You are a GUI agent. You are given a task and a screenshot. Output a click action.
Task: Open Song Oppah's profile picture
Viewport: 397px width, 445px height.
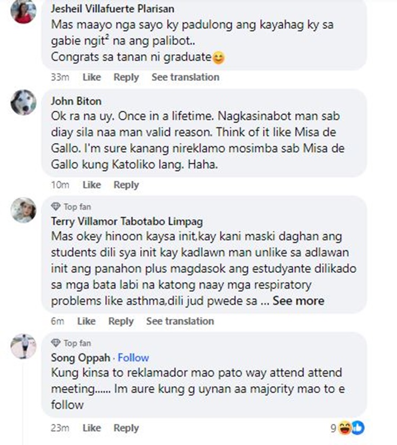[x=23, y=346]
